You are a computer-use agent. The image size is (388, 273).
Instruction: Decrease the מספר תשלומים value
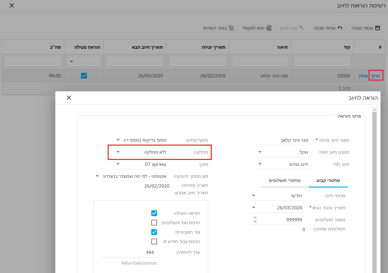(255, 222)
